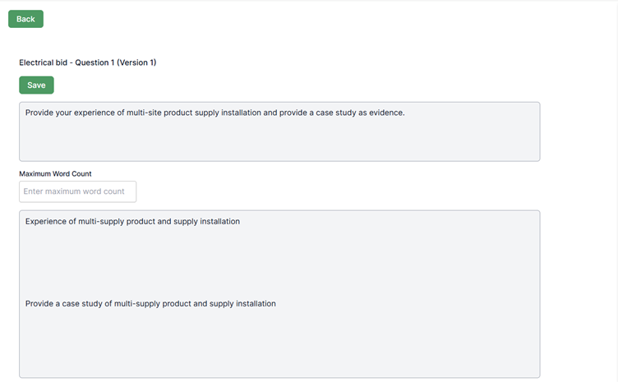The height and width of the screenshot is (382, 618).
Task: Save the question with the Save button
Action: click(36, 85)
